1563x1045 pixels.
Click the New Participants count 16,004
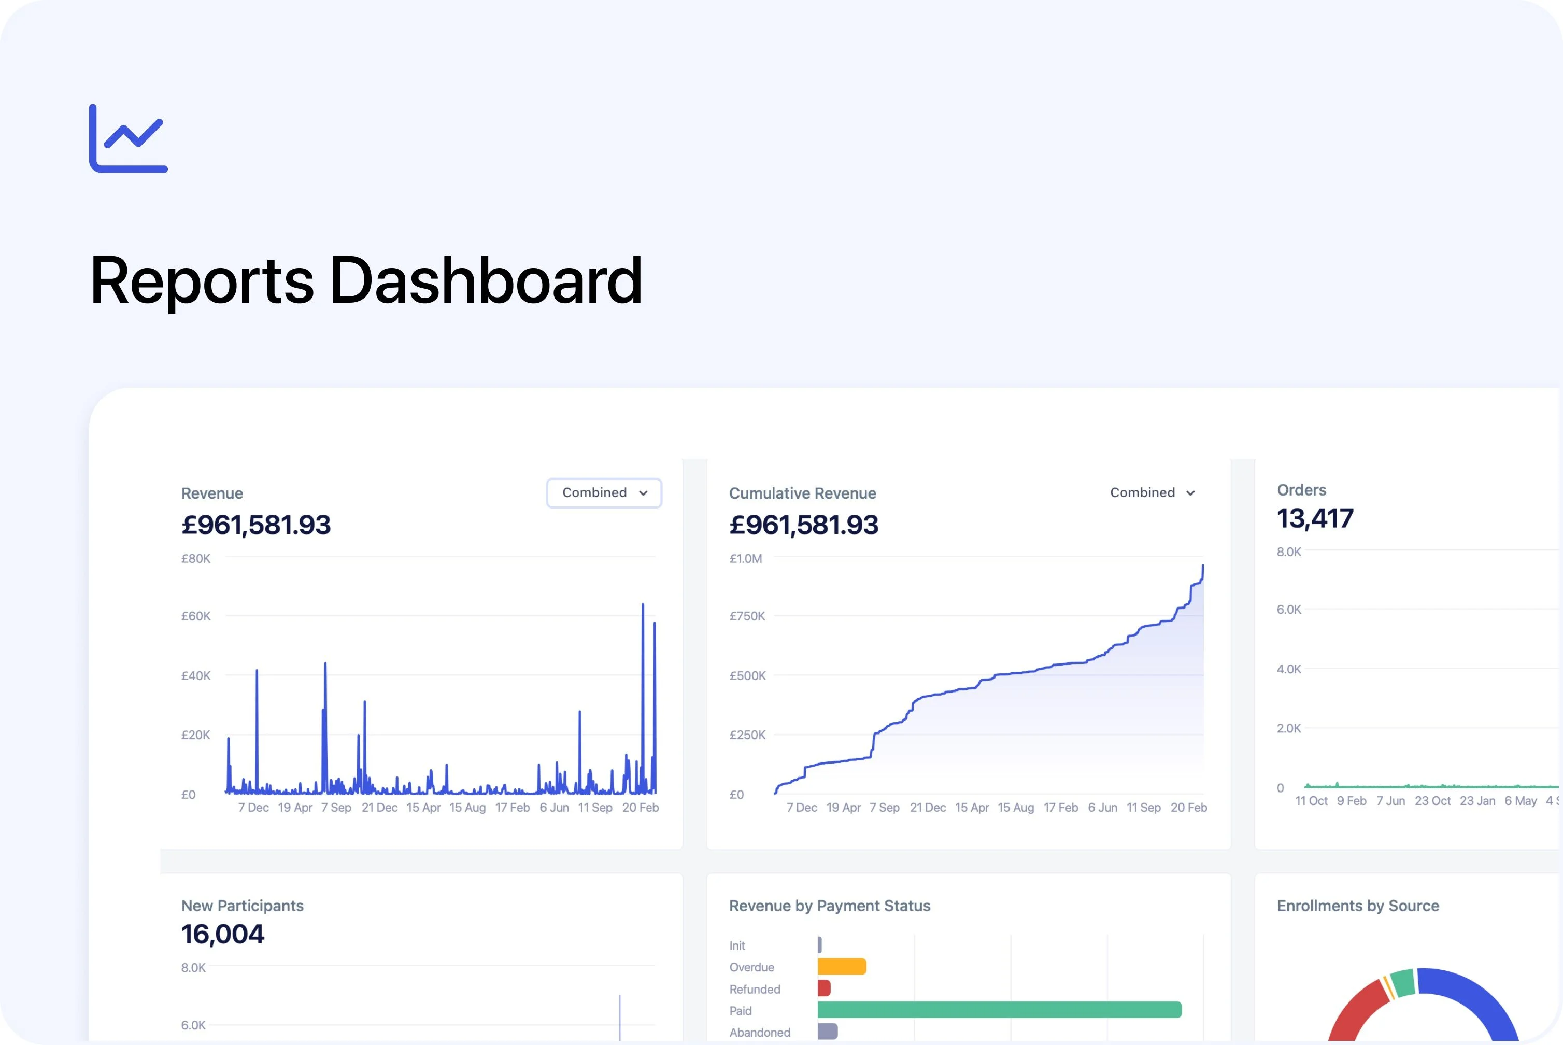[222, 935]
